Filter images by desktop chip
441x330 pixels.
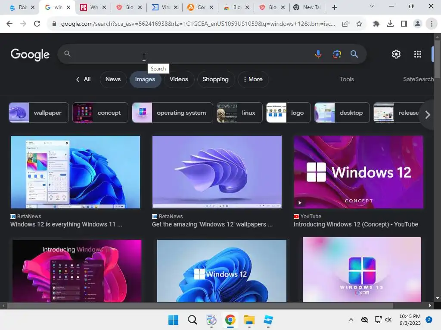[342, 113]
